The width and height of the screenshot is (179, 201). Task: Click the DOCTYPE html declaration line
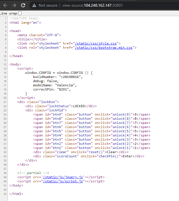(24, 18)
